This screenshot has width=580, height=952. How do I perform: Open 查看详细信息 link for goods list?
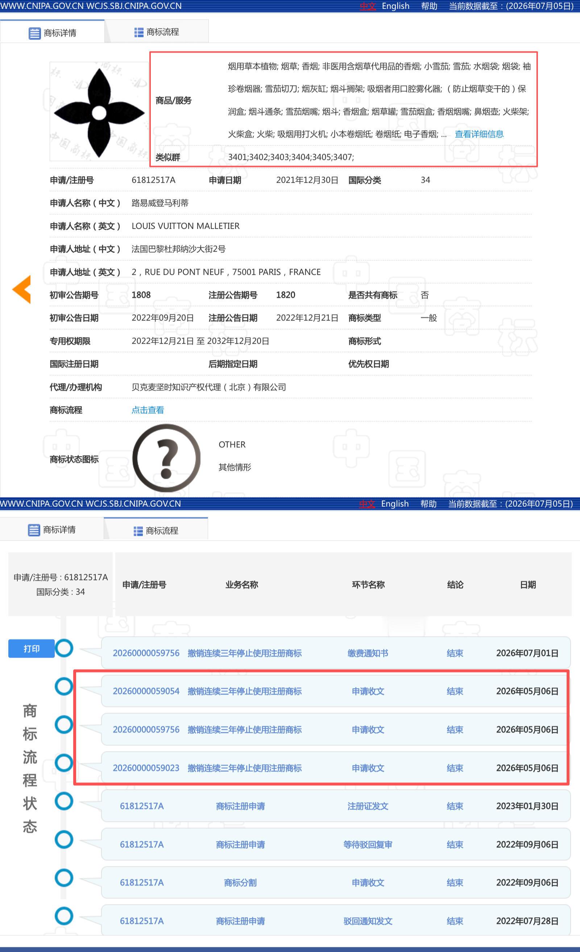click(x=479, y=134)
